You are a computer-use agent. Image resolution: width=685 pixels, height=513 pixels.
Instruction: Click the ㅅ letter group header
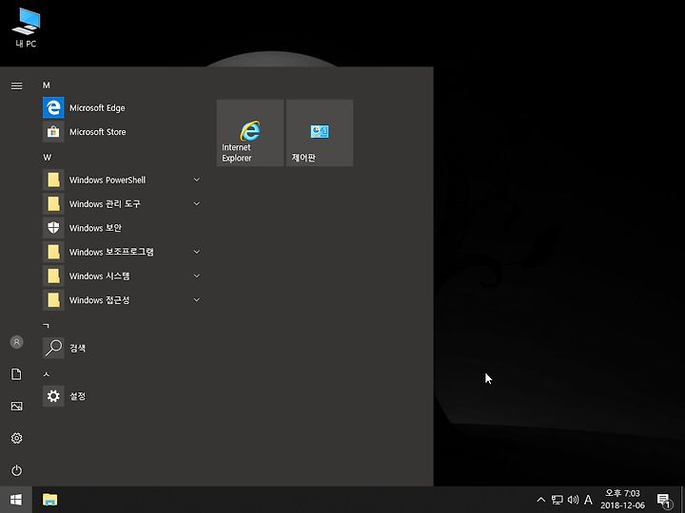click(x=47, y=374)
